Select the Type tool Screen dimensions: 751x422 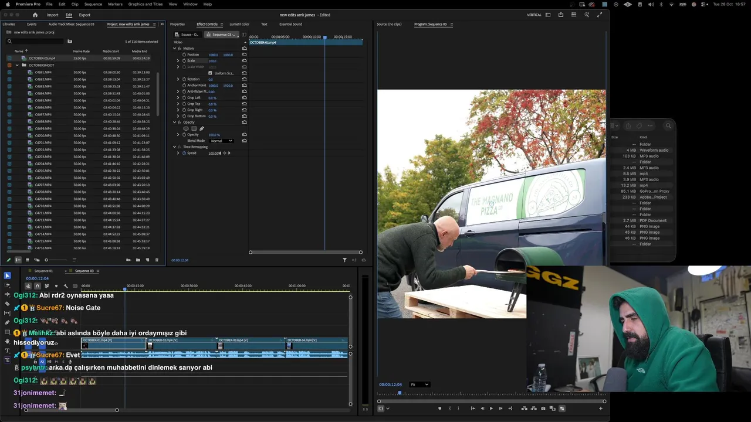click(7, 350)
